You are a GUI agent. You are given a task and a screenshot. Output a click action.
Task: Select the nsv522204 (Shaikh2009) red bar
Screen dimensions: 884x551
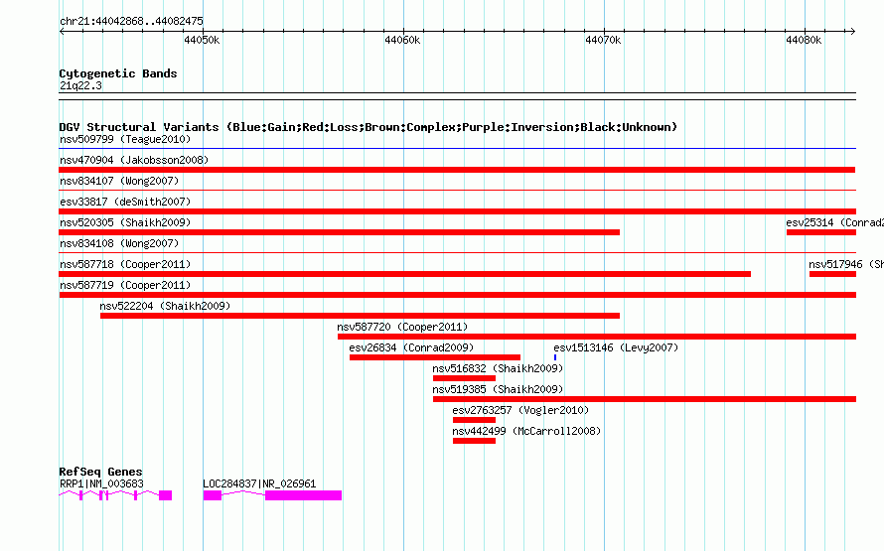pyautogui.click(x=361, y=316)
